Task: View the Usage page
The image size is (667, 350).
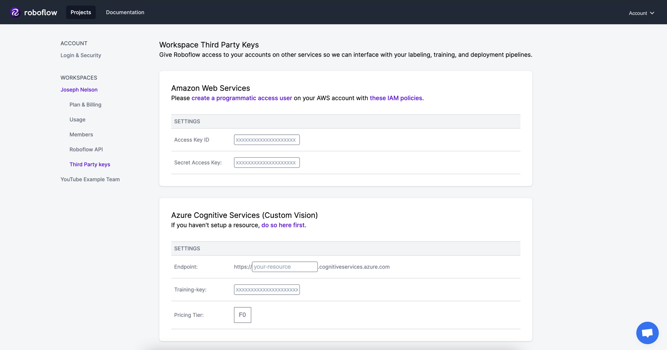Action: [x=77, y=119]
